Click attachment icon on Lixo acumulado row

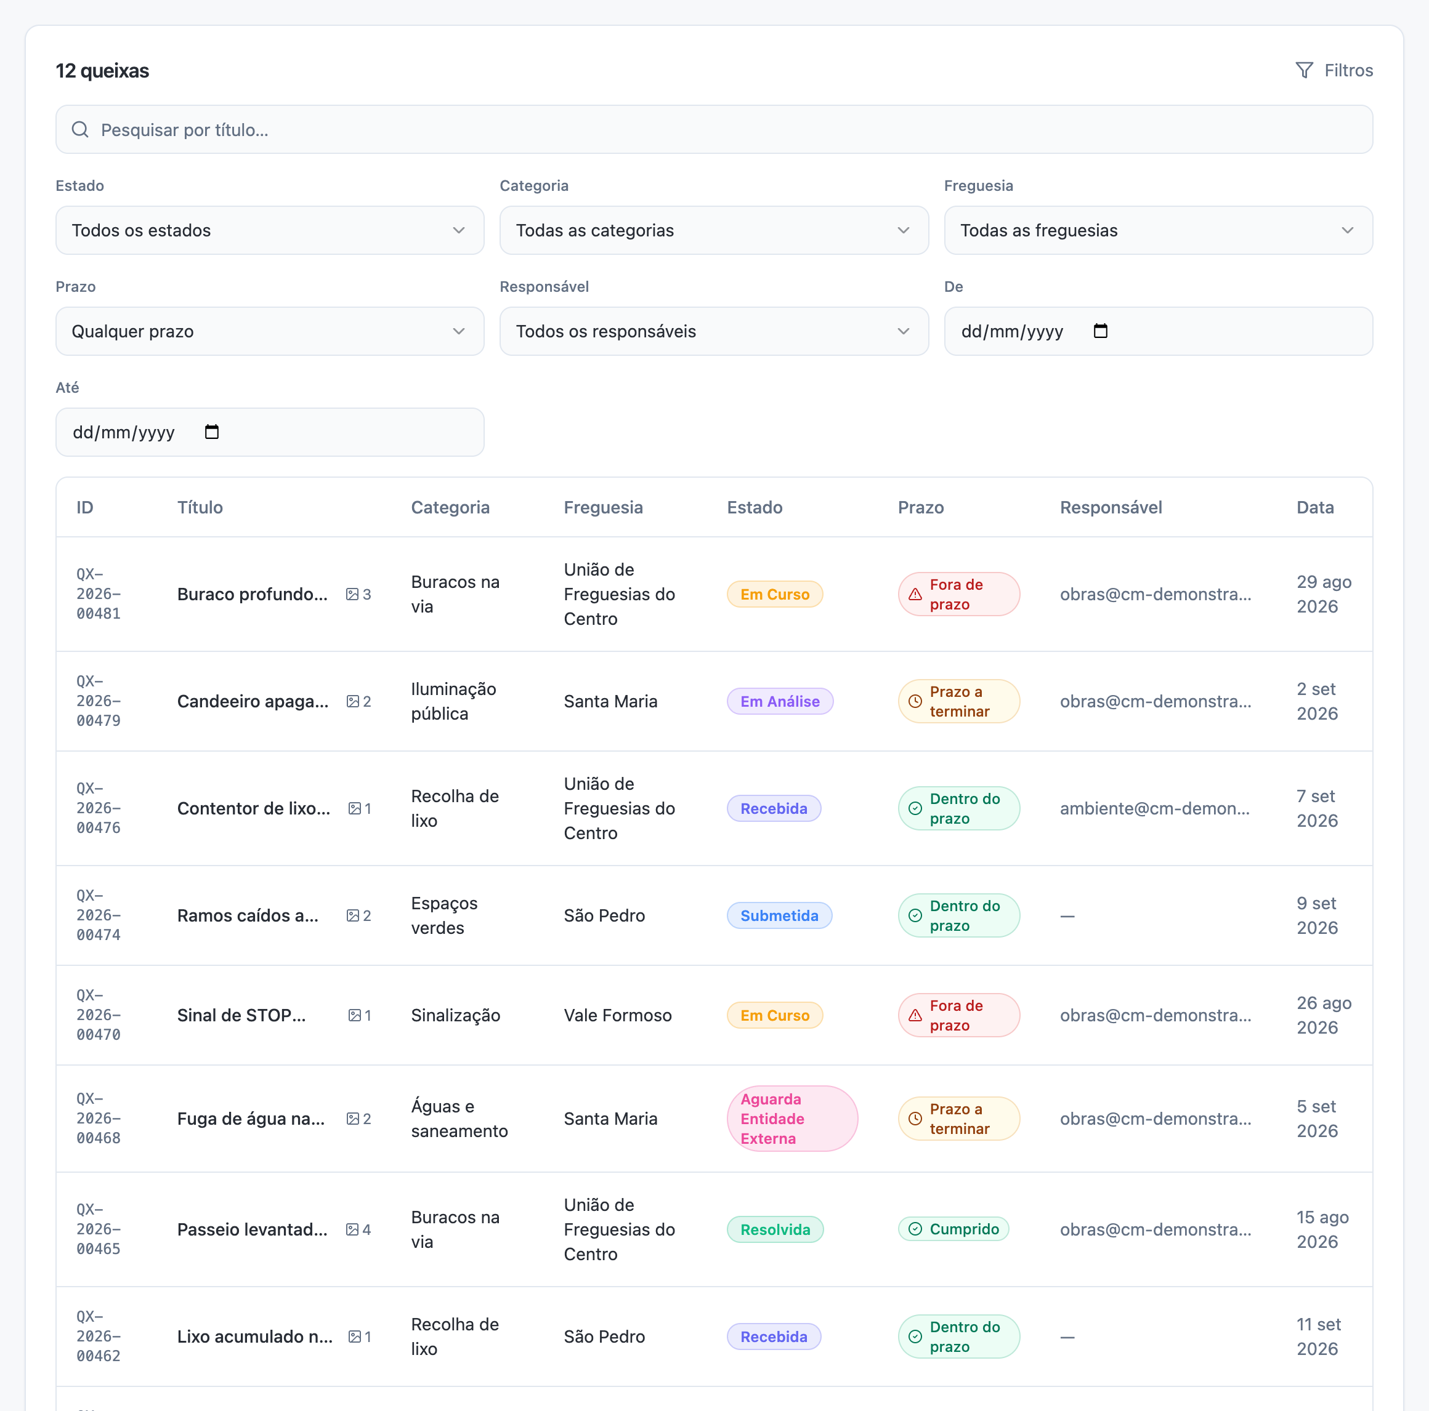pyautogui.click(x=354, y=1337)
